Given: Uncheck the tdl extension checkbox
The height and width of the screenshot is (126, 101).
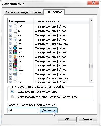Looking at the screenshot, I should (10, 78).
